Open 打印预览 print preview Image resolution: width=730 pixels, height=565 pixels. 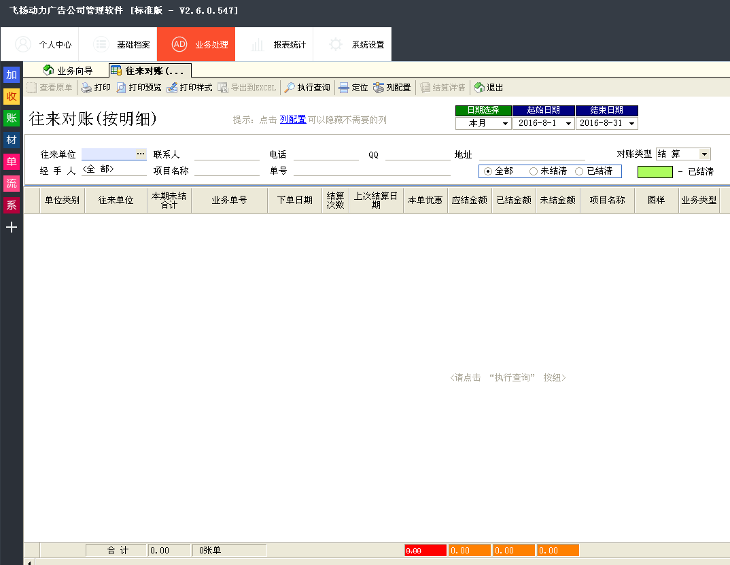click(x=139, y=88)
